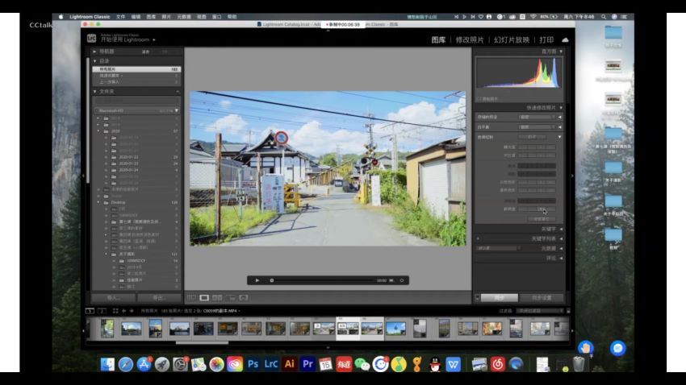Click the filmstrip horizontal scrollbar
686x385 pixels.
pos(202,342)
